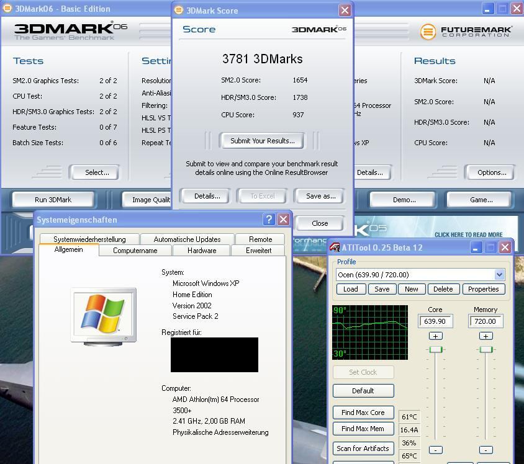Open the ATITool Profile dropdown
Image resolution: width=524 pixels, height=464 pixels.
pyautogui.click(x=499, y=275)
